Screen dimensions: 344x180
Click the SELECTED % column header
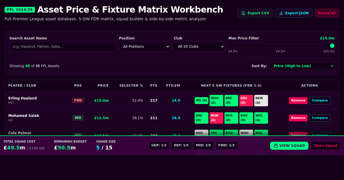pos(131,85)
